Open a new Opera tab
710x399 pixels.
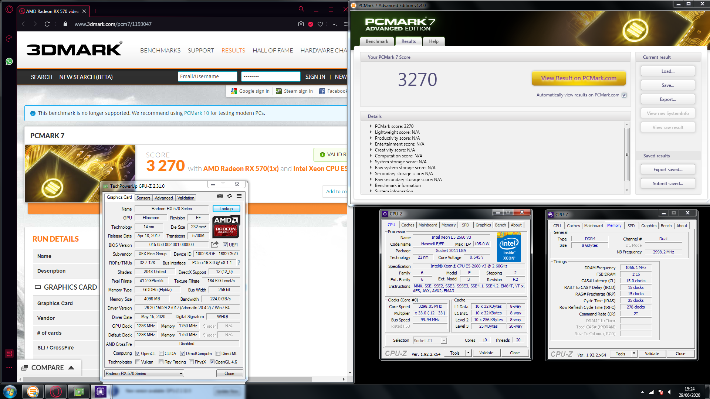(x=95, y=11)
